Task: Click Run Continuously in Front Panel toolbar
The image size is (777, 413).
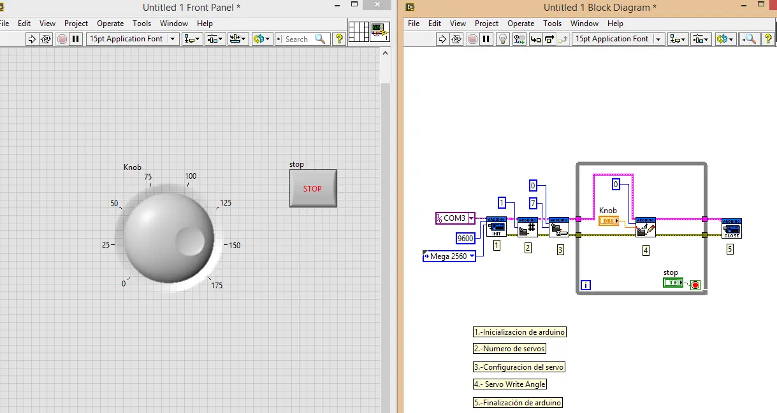Action: coord(46,39)
